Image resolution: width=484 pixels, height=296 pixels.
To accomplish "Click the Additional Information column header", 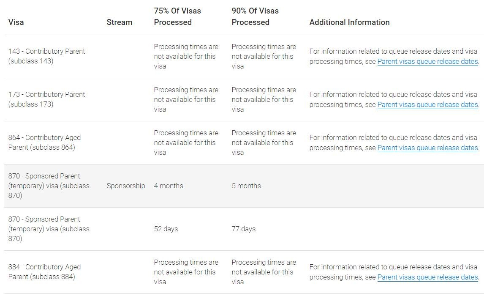I will [349, 22].
